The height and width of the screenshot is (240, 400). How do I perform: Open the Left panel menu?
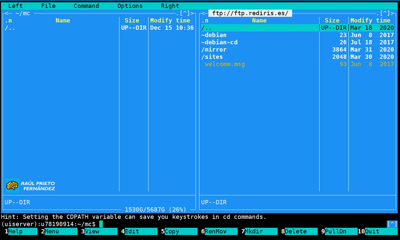(x=15, y=6)
